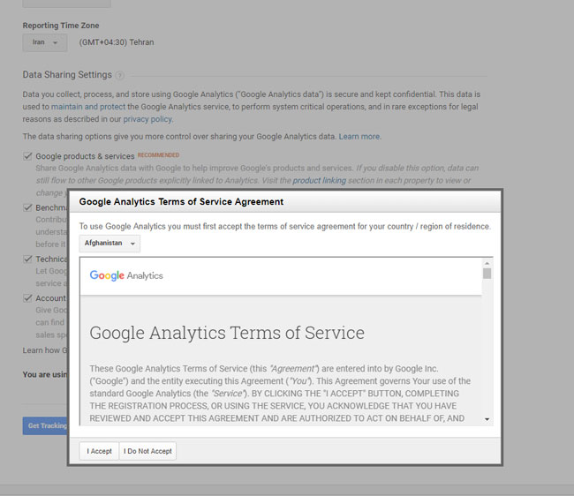
Task: Follow the Learn more link
Action: (x=359, y=137)
